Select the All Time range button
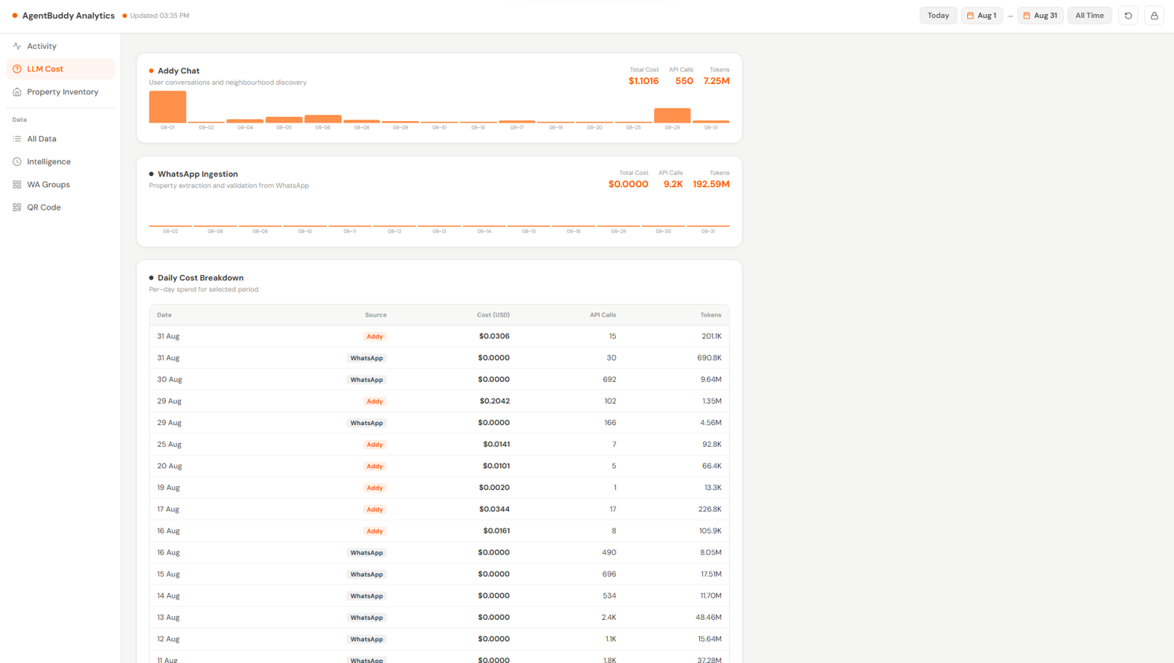This screenshot has height=663, width=1174. pyautogui.click(x=1089, y=16)
